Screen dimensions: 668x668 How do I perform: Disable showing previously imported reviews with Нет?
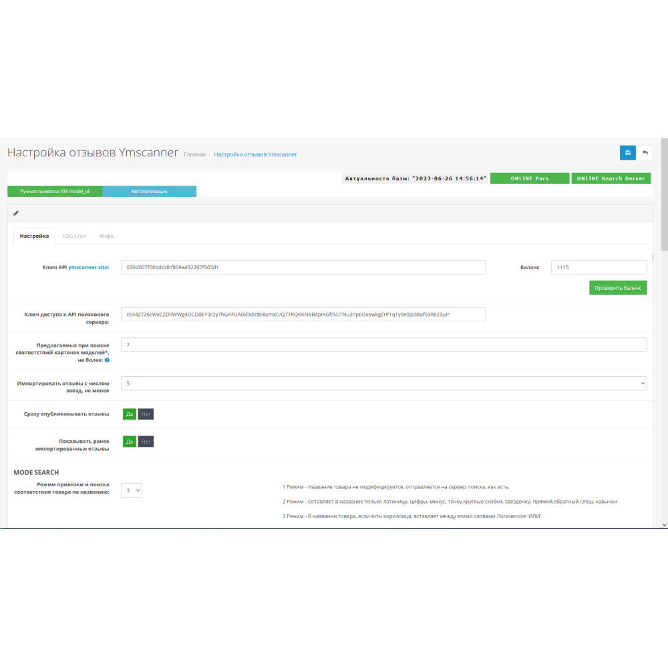[x=146, y=442]
